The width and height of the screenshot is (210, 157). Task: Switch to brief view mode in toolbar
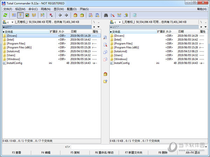coord(14,15)
